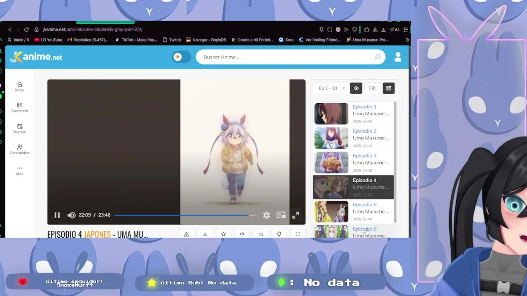Open Navegar - BepisDB bookmark
This screenshot has height=296, width=527.
click(206, 40)
